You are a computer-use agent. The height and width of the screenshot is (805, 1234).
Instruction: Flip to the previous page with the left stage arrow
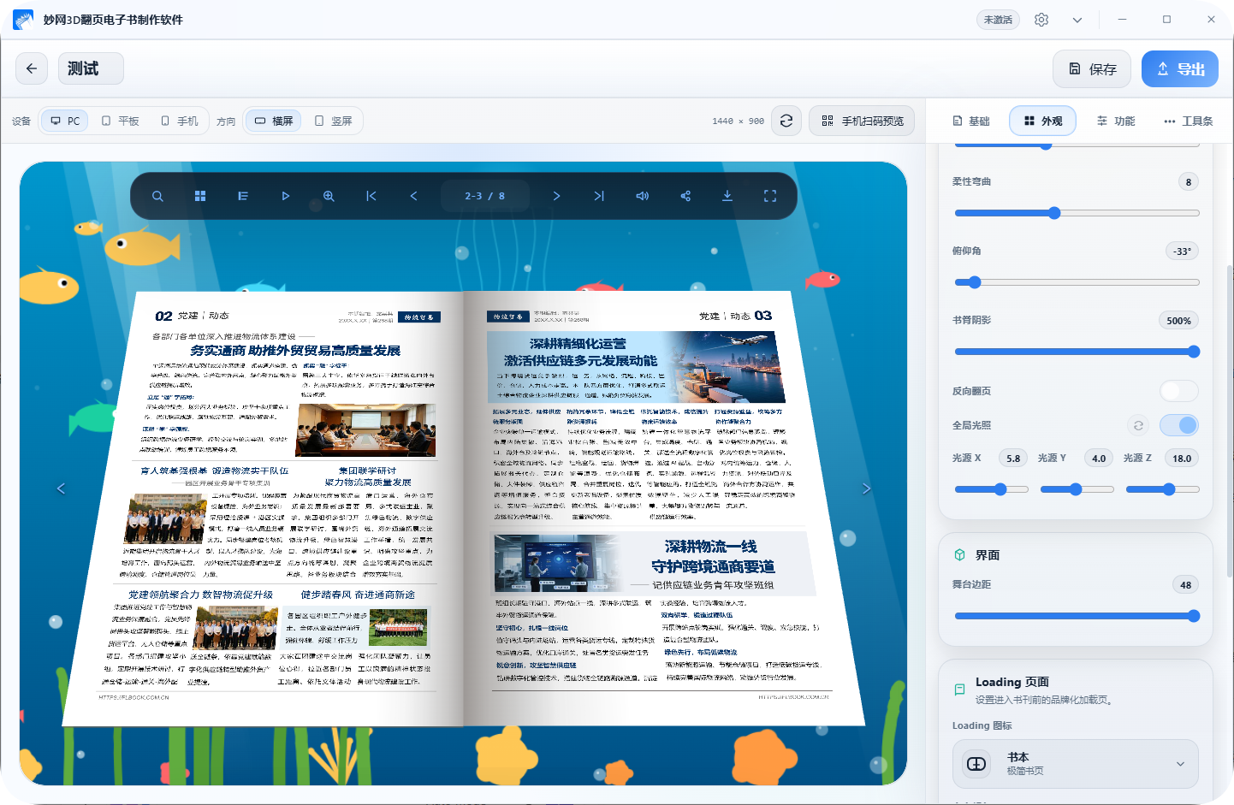[x=61, y=488]
